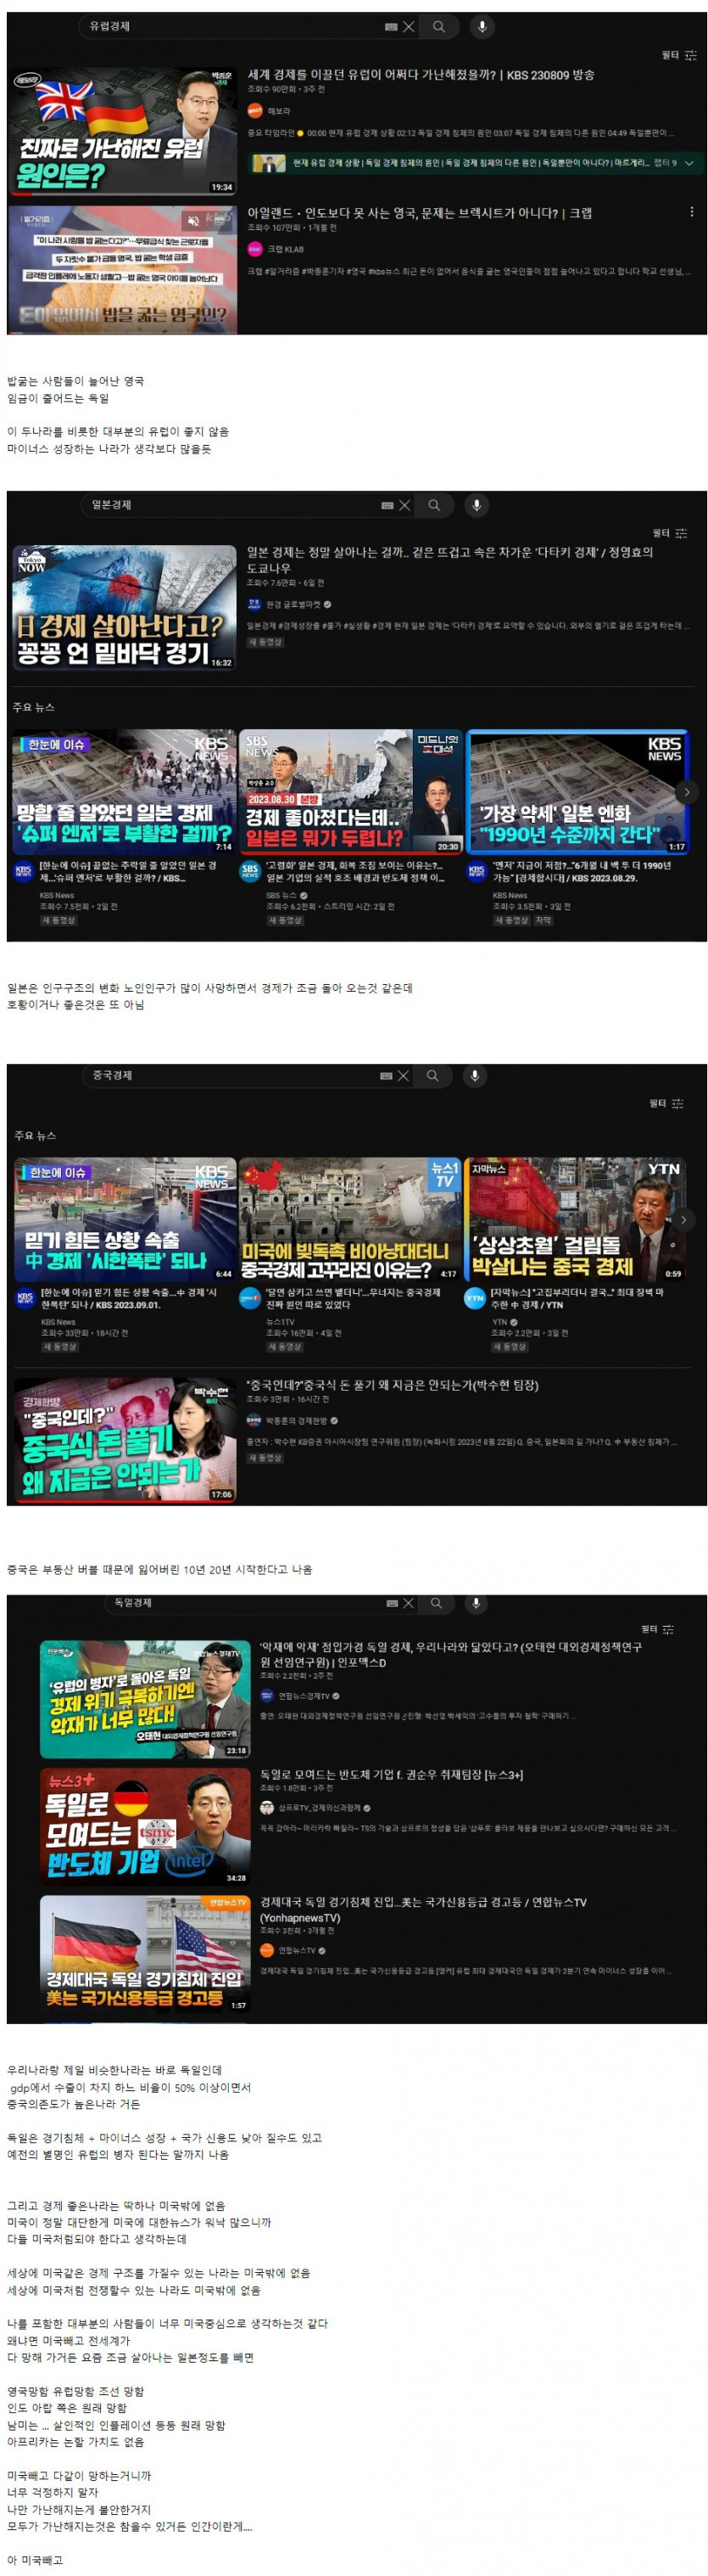Click inside the '유럽경제' search field
This screenshot has height=2576, width=708.
(x=230, y=27)
